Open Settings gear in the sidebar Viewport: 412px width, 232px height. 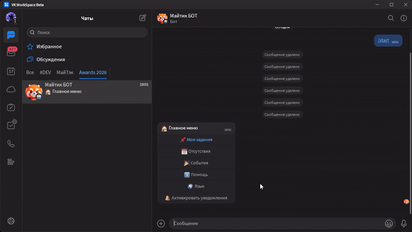(11, 221)
